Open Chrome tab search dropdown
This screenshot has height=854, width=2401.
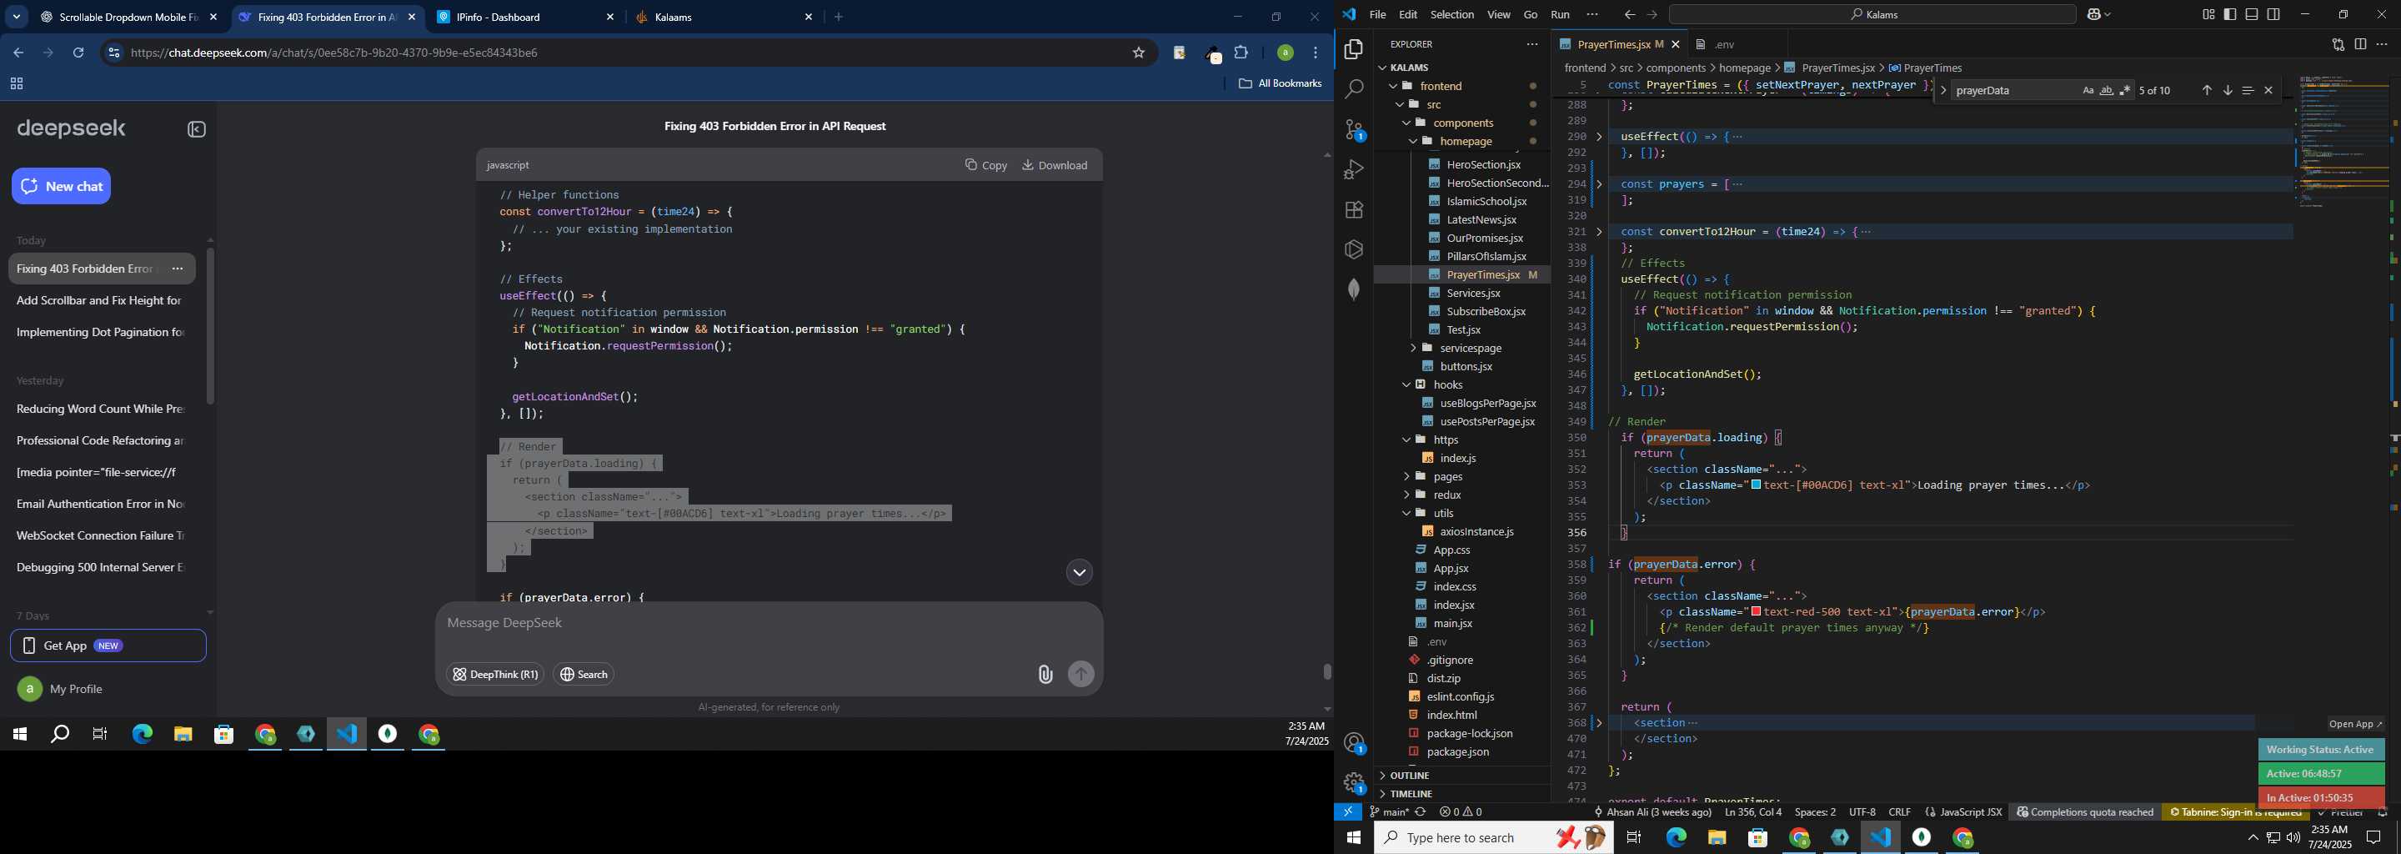[16, 17]
